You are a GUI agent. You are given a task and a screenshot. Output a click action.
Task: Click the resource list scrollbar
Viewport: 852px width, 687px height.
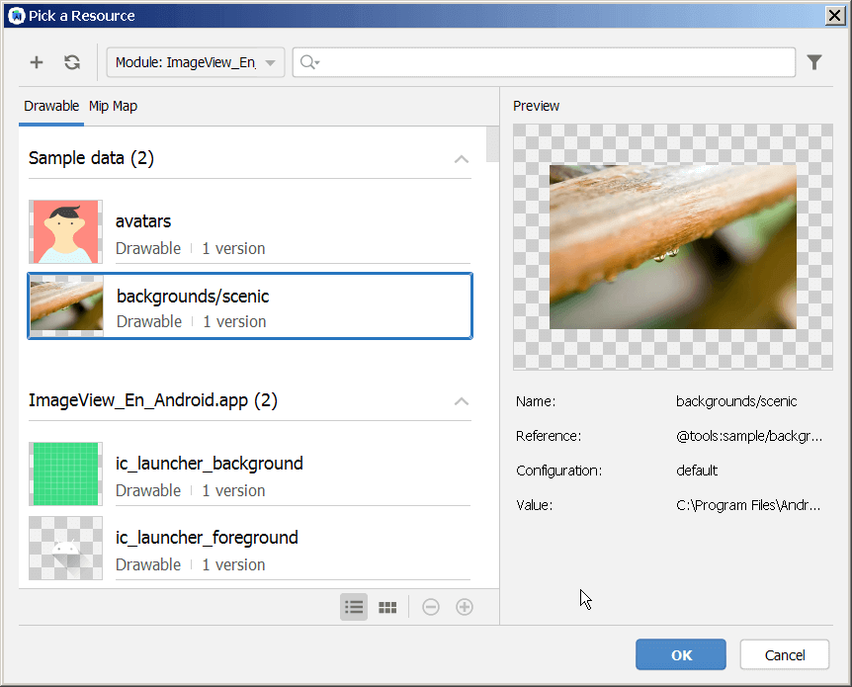point(492,144)
